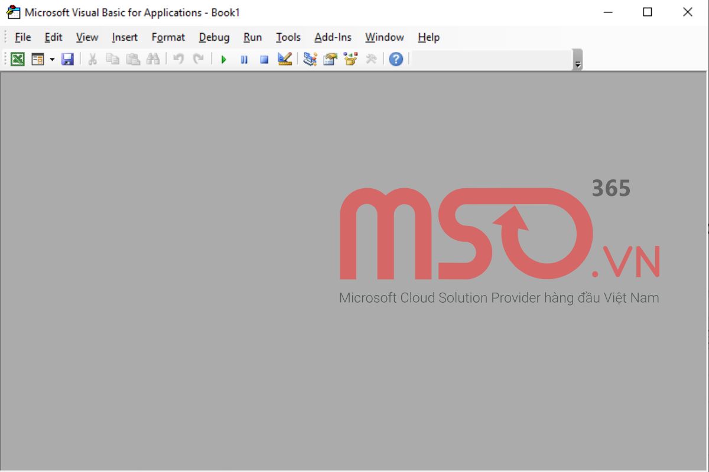Open the File menu
This screenshot has height=472, width=709.
click(x=23, y=37)
